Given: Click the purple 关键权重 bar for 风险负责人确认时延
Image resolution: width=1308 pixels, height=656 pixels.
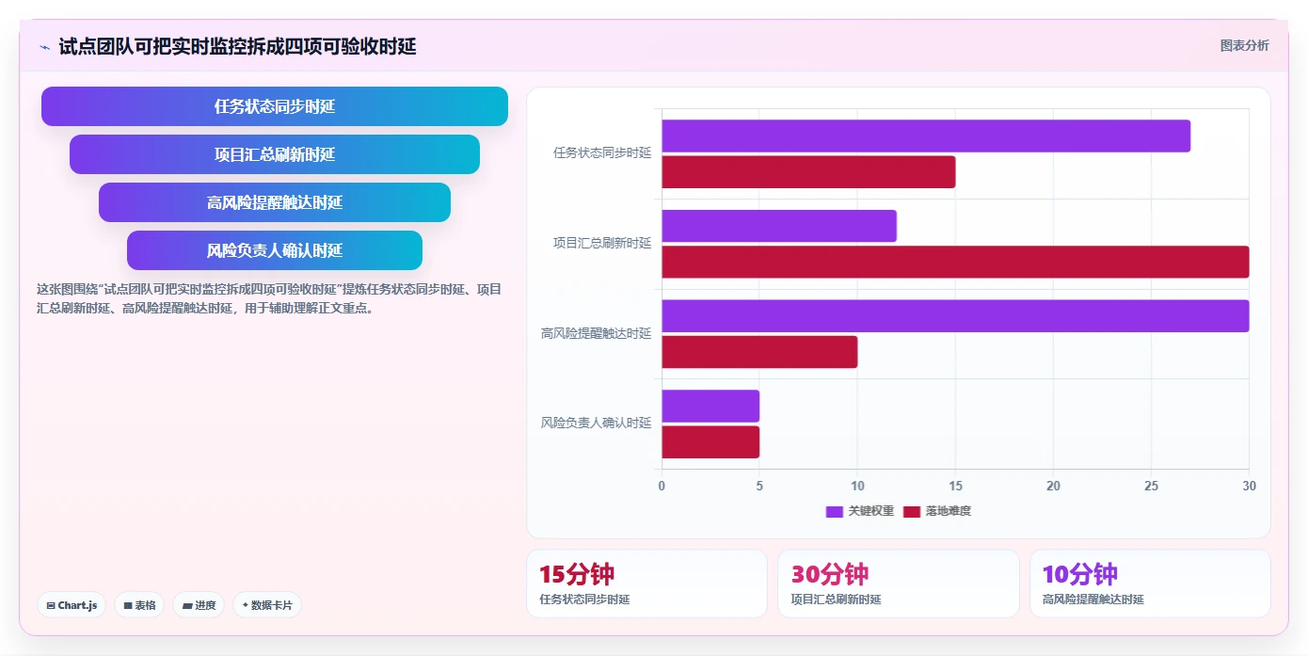Looking at the screenshot, I should (x=710, y=406).
